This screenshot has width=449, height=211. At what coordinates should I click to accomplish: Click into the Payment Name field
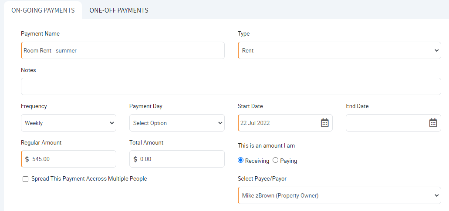tap(123, 50)
